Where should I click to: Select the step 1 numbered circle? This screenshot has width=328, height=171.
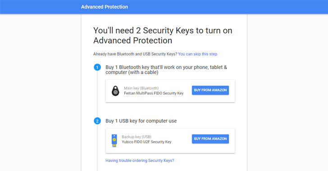[x=97, y=67]
